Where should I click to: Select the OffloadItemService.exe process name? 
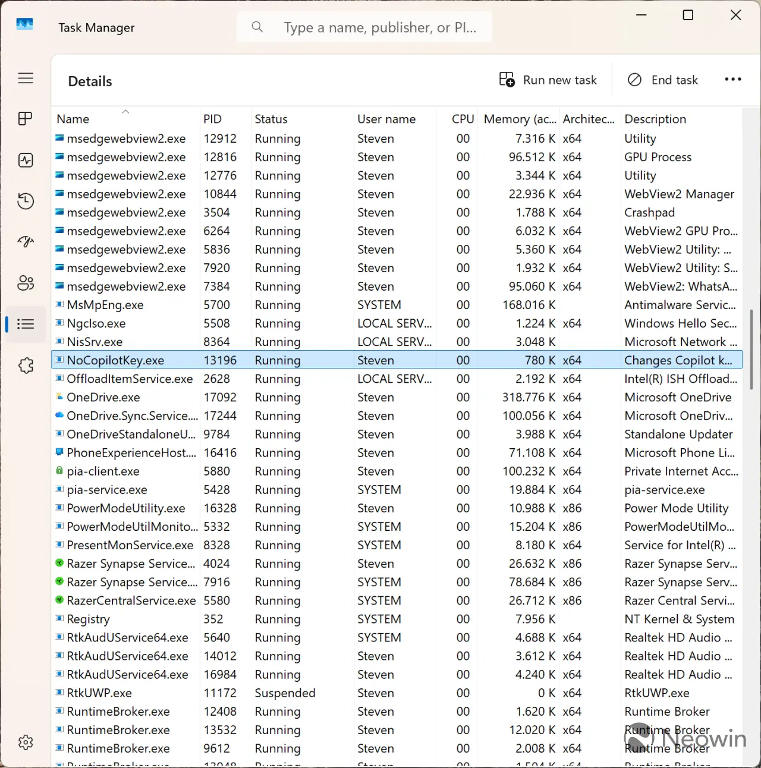click(130, 379)
